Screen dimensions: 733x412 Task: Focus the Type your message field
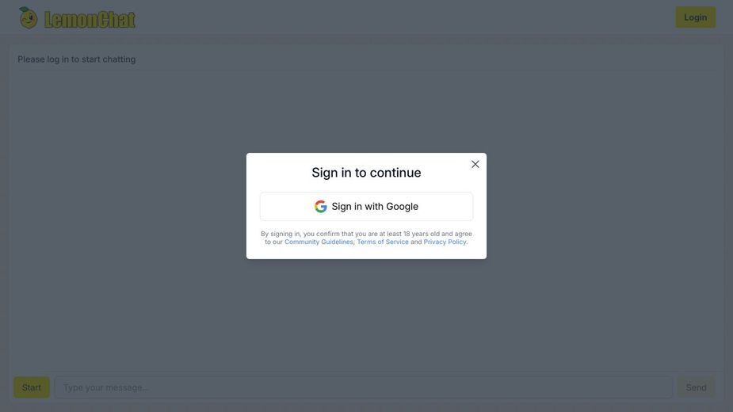[363, 387]
